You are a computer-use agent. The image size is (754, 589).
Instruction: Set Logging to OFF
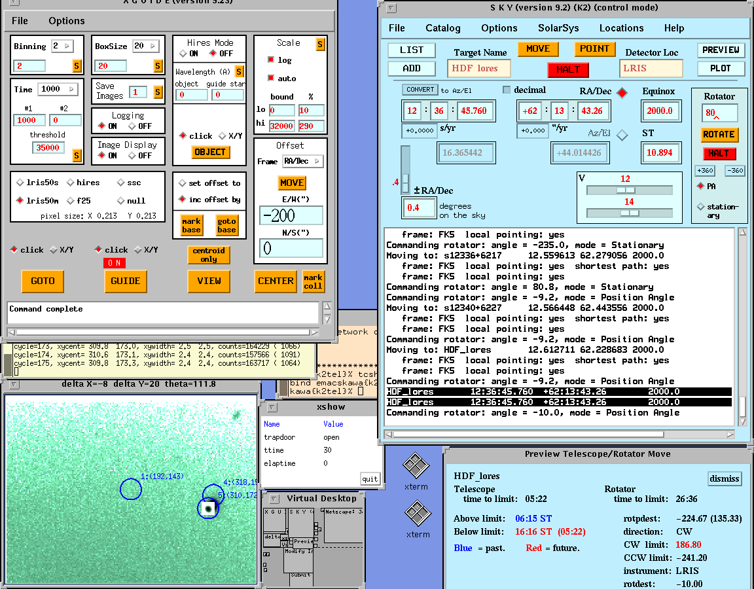coord(132,126)
